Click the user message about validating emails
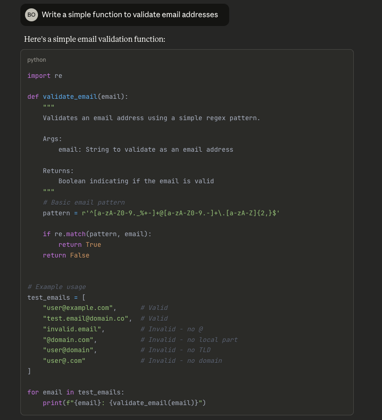The image size is (382, 420). (130, 15)
